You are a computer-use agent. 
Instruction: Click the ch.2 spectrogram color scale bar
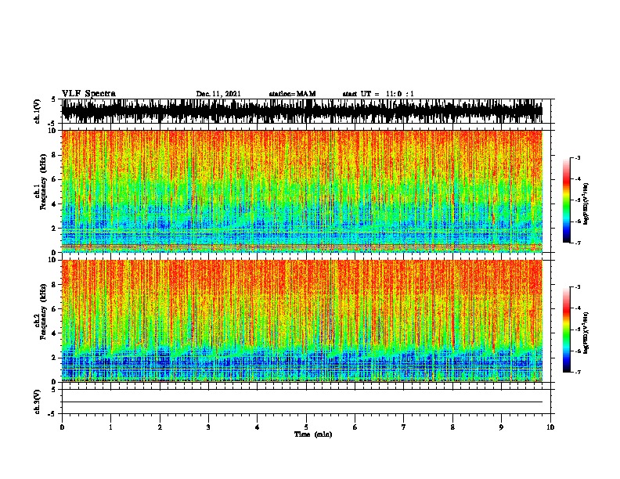pyautogui.click(x=566, y=330)
